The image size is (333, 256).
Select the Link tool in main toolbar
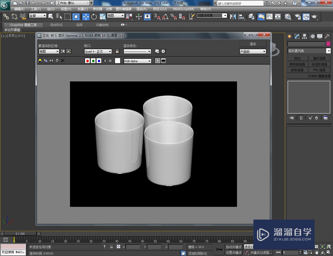point(6,17)
